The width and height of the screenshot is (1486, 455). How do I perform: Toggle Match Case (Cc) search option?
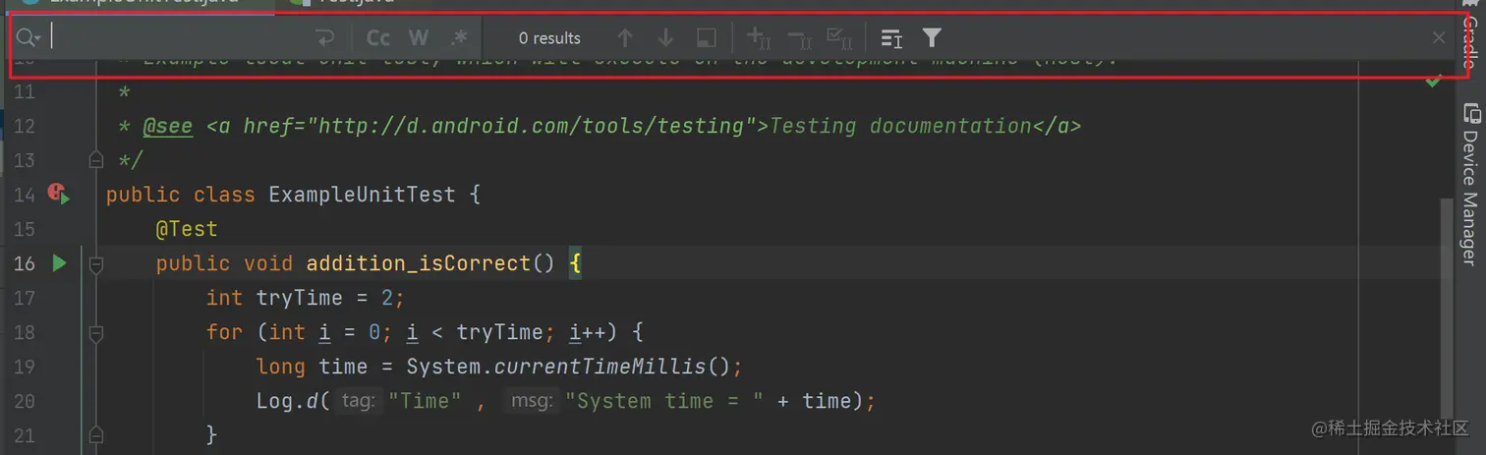coord(378,38)
